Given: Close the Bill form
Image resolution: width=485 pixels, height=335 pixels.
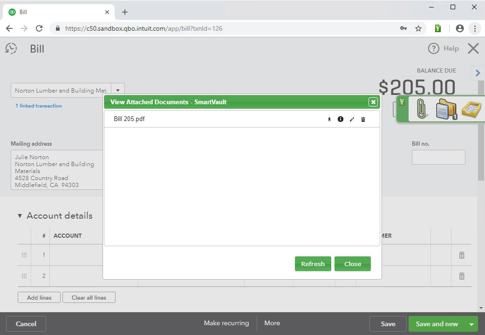Looking at the screenshot, I should [473, 48].
